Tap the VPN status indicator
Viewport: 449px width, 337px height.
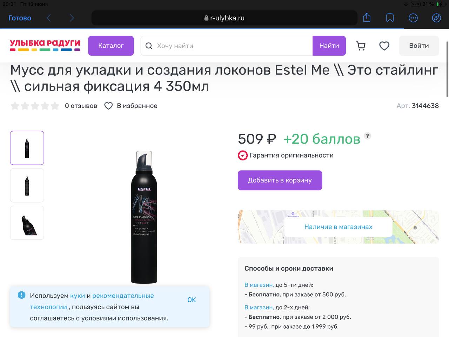click(416, 4)
